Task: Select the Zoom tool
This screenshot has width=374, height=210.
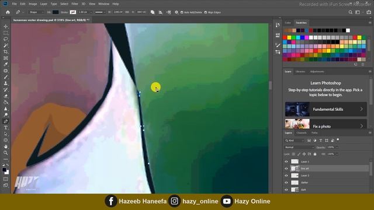Action: click(x=6, y=153)
